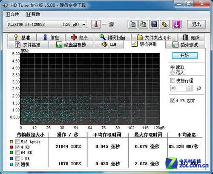213x174 pixels.
Task: Click the 21844 IOPS value
Action: point(68,146)
